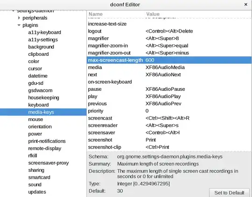Image resolution: width=252 pixels, height=197 pixels.
Task: Click the Name column header
Action: (x=96, y=14)
